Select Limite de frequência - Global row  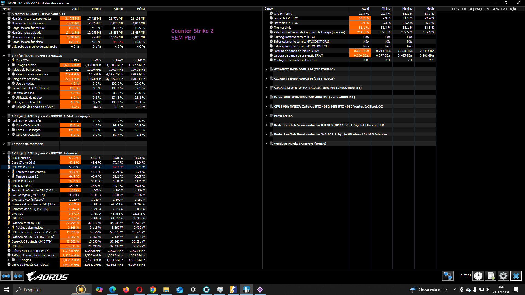pyautogui.click(x=74, y=265)
